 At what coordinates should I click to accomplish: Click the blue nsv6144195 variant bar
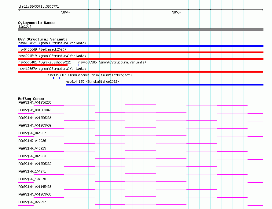165,85
